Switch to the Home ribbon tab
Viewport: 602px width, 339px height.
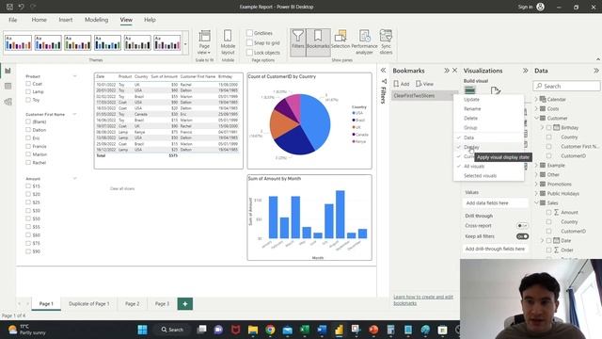(x=40, y=20)
